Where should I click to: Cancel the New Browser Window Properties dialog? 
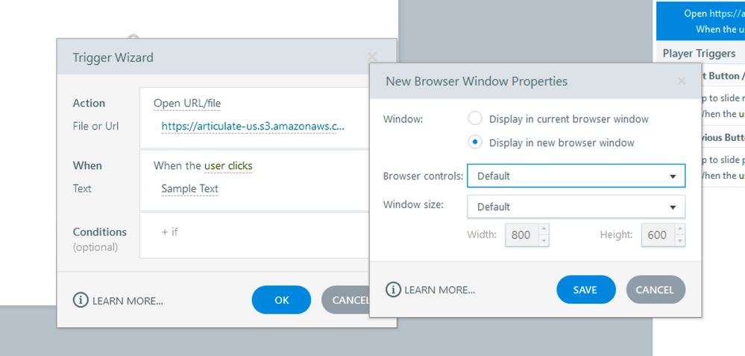tap(655, 290)
